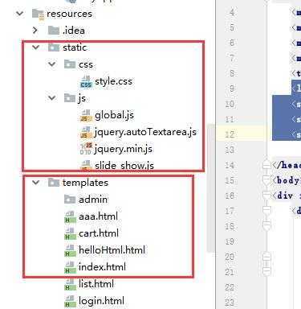Viewport: 301px width, 309px height.
Task: Click the login.html file icon
Action: pyautogui.click(x=70, y=301)
